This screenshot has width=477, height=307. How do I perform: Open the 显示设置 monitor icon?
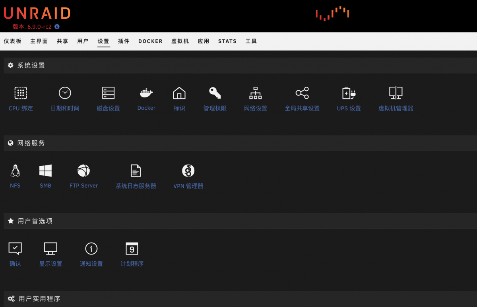(x=50, y=249)
